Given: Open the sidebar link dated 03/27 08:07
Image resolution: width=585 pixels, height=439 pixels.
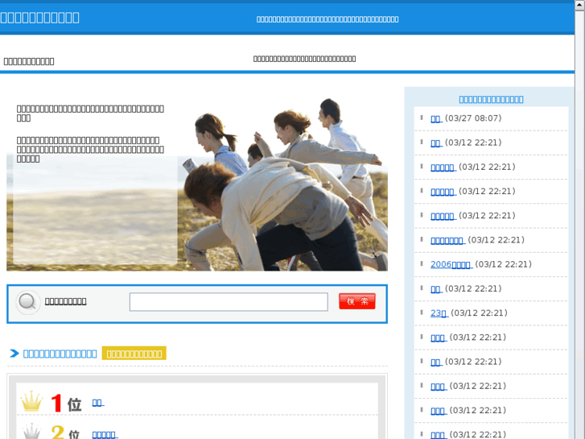Looking at the screenshot, I should pyautogui.click(x=436, y=118).
